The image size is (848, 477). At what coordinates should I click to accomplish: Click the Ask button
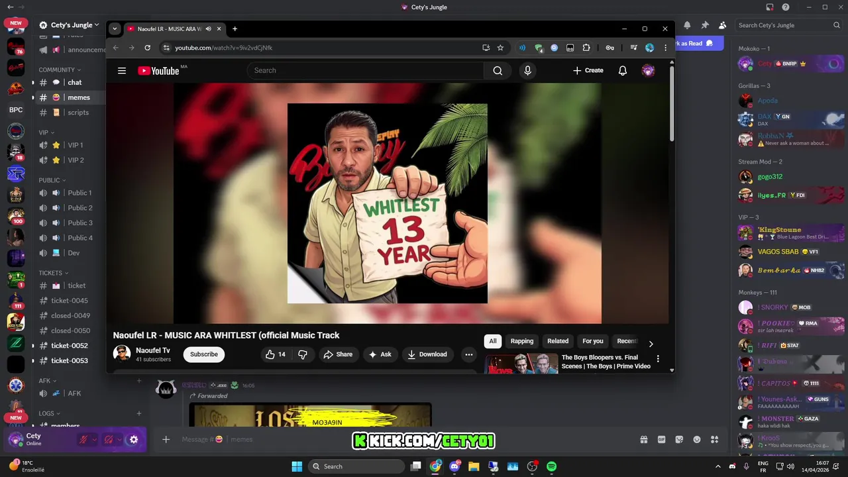pos(380,354)
